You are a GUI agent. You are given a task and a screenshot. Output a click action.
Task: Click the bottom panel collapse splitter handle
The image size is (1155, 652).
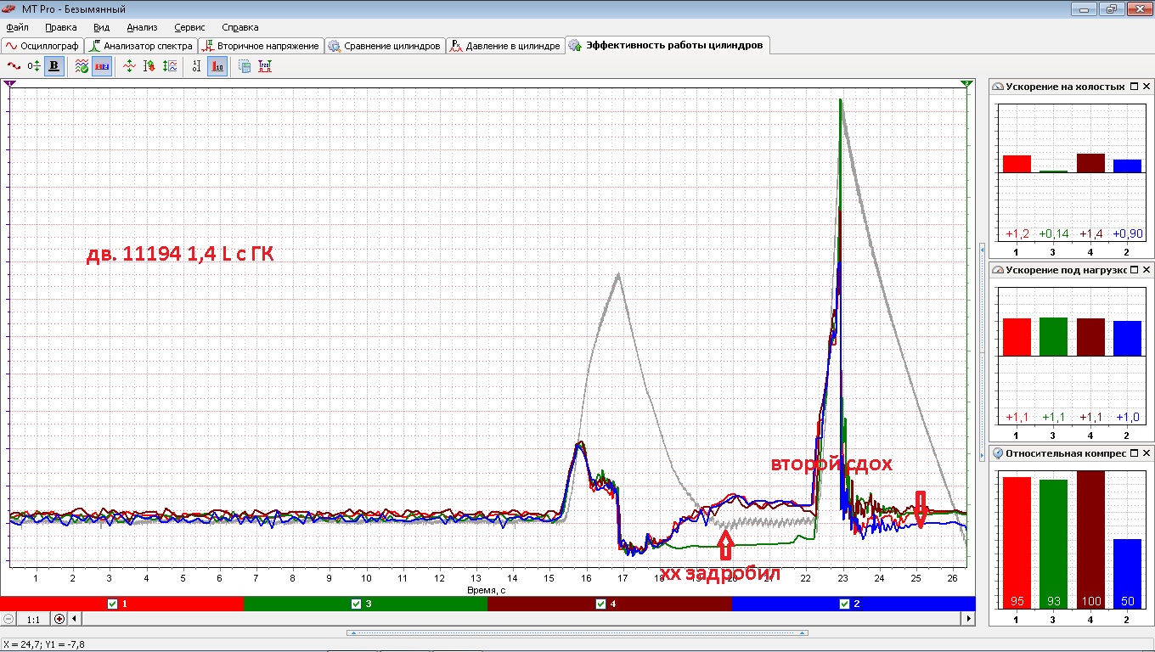click(577, 632)
